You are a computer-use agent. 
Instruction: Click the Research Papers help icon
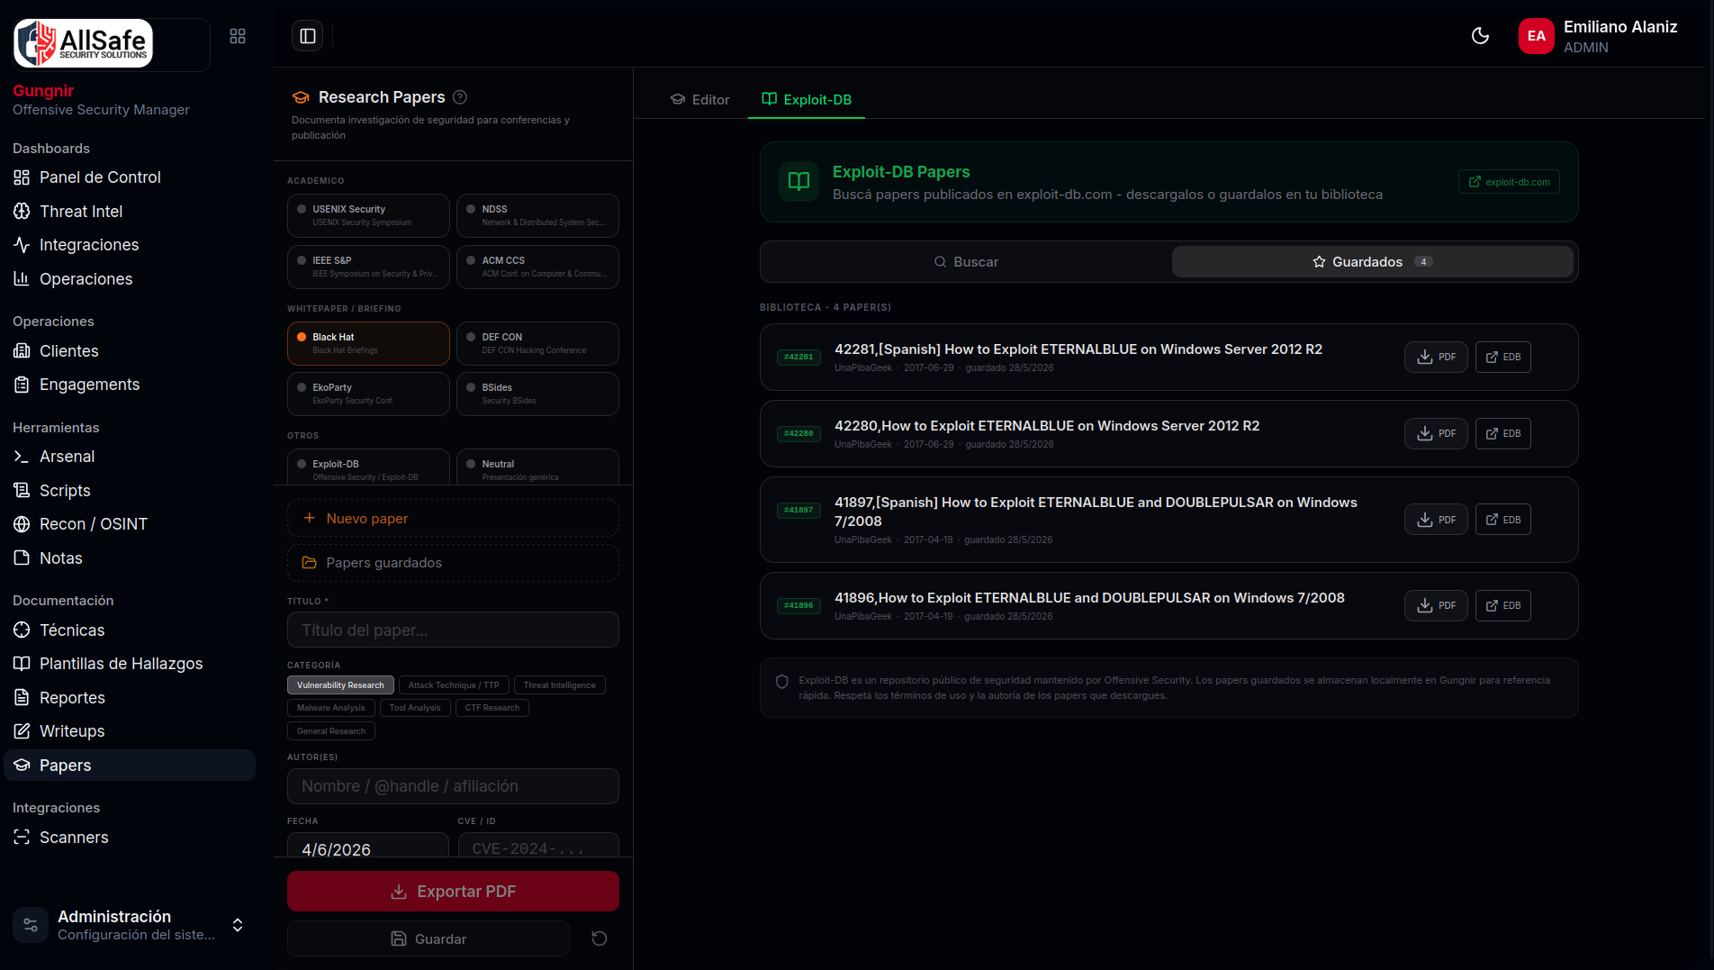click(x=460, y=97)
